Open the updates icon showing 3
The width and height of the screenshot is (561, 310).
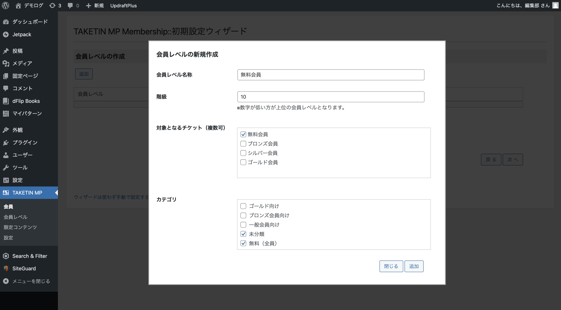[x=52, y=5]
